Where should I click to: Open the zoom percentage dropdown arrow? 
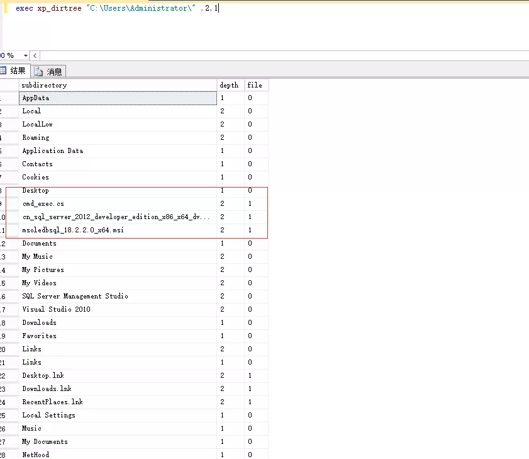pos(26,55)
